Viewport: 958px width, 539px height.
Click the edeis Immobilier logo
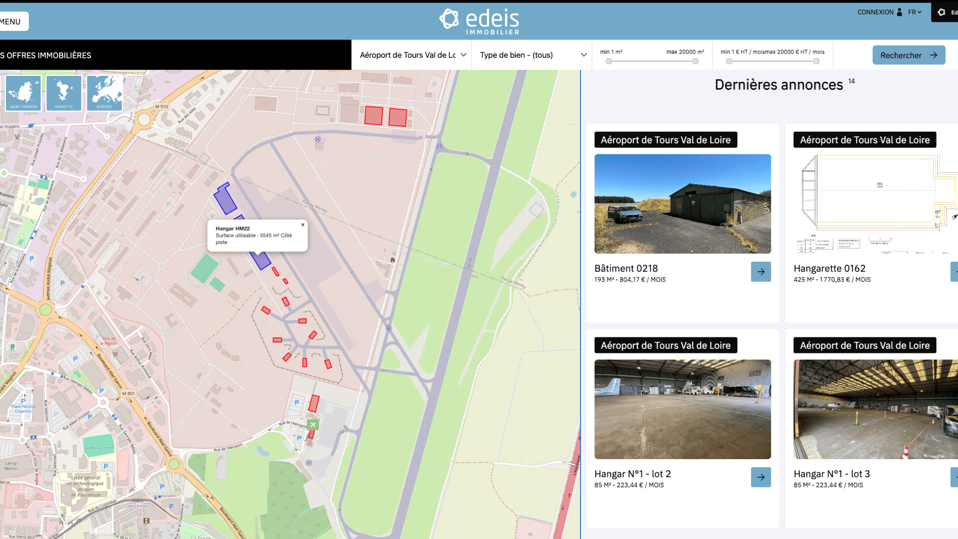pos(479,22)
